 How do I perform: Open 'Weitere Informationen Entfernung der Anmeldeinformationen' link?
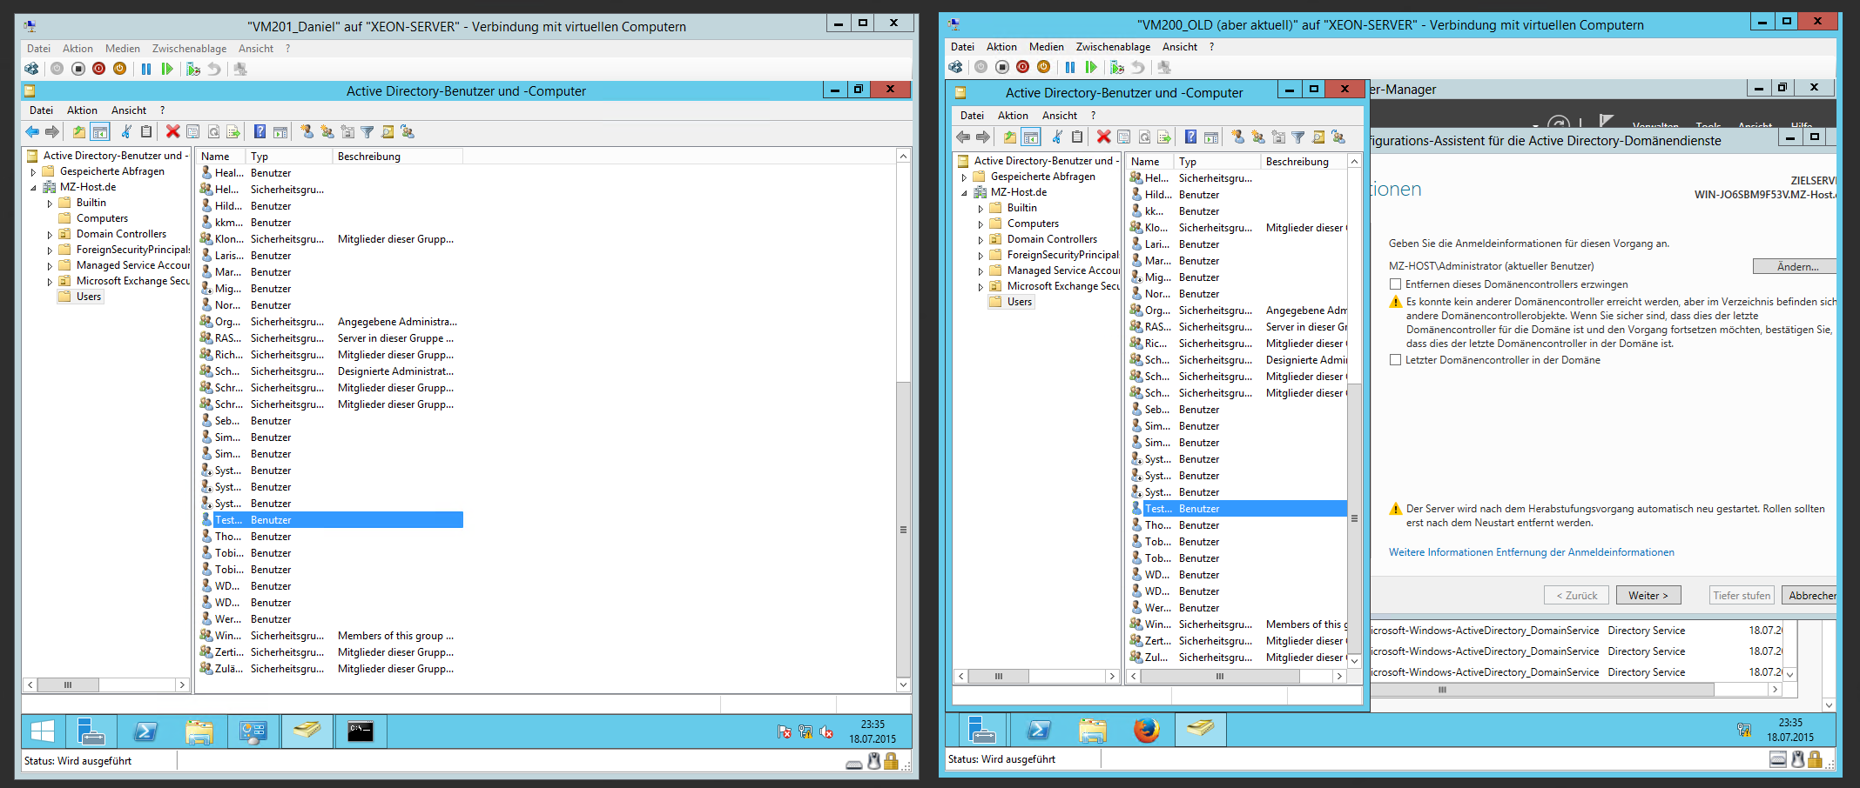(x=1531, y=552)
